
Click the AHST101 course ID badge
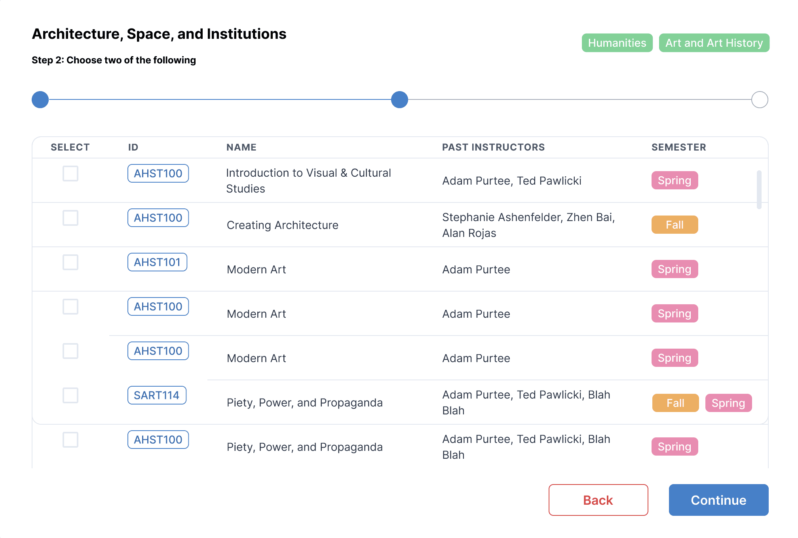click(x=157, y=262)
